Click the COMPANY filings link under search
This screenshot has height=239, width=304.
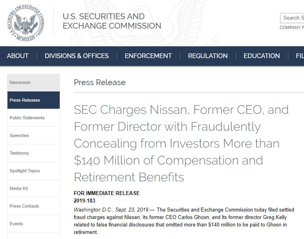[292, 28]
